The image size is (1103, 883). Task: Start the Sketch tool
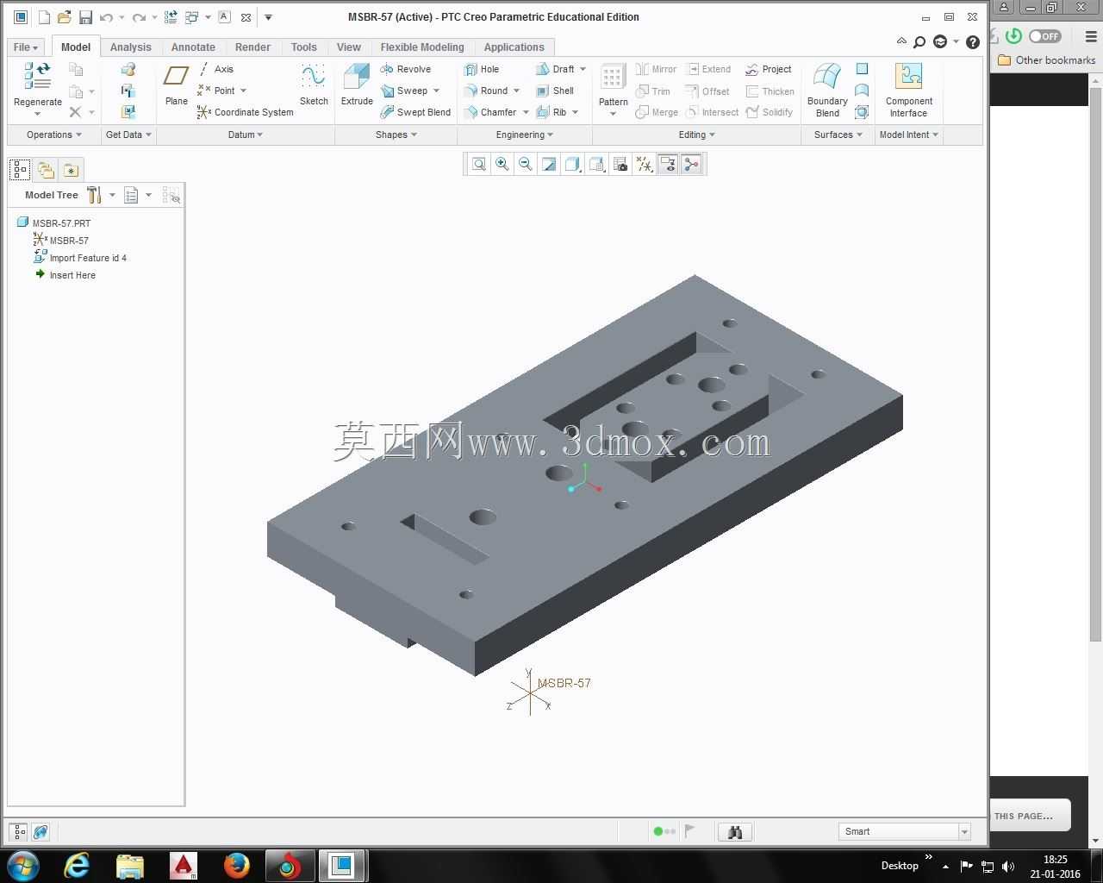314,86
